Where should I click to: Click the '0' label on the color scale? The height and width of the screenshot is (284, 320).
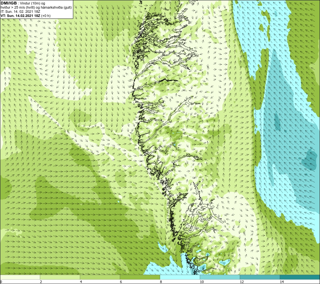(1, 282)
